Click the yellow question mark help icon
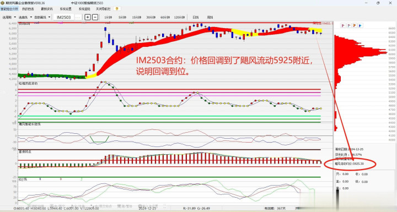 click(x=117, y=9)
